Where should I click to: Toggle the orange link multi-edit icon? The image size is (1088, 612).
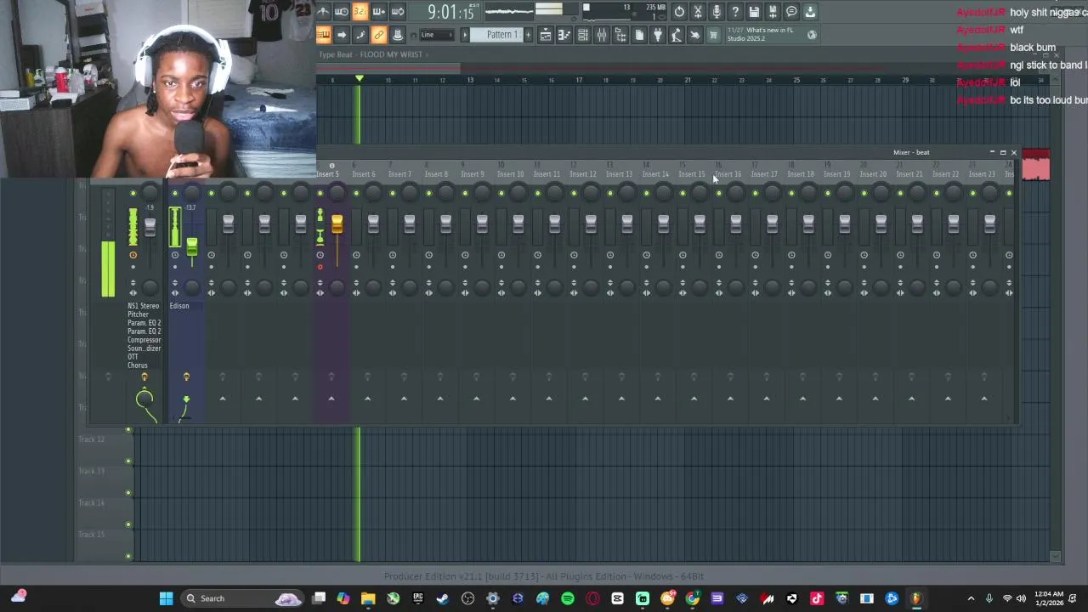pos(379,35)
